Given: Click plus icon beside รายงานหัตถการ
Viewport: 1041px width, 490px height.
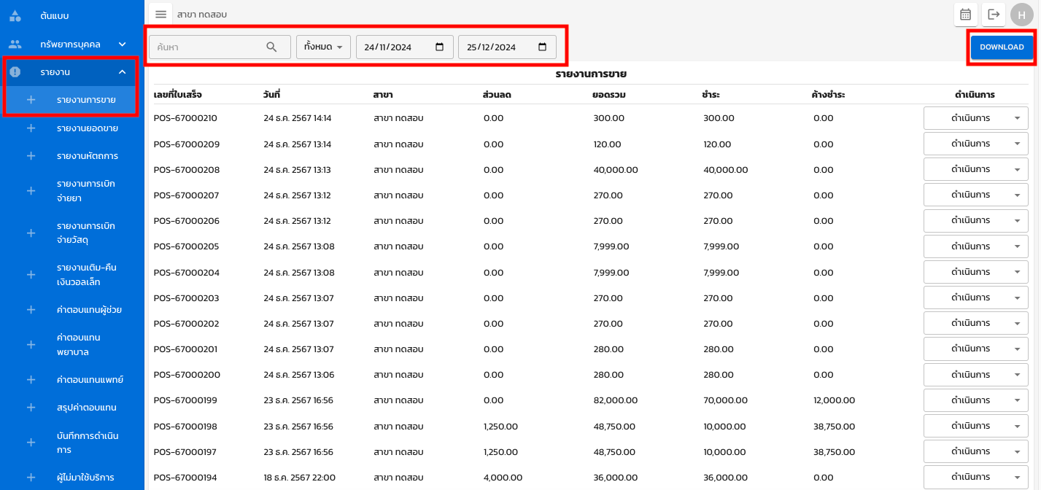Looking at the screenshot, I should (31, 156).
